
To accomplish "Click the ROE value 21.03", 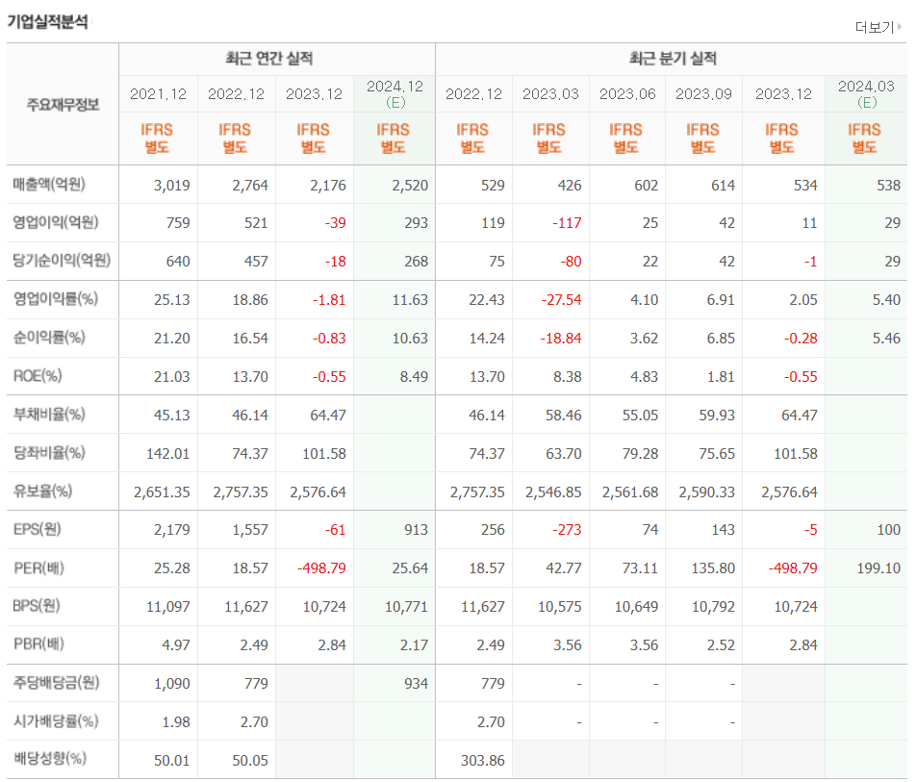I will [171, 377].
